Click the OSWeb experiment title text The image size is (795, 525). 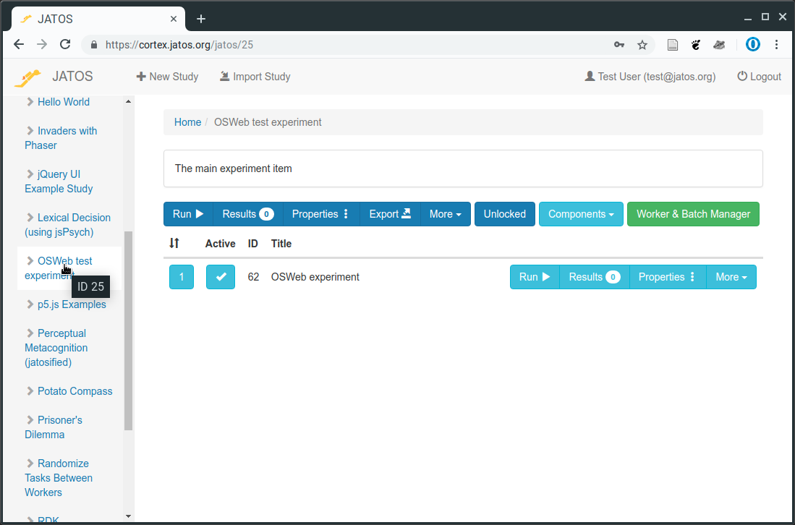[315, 277]
